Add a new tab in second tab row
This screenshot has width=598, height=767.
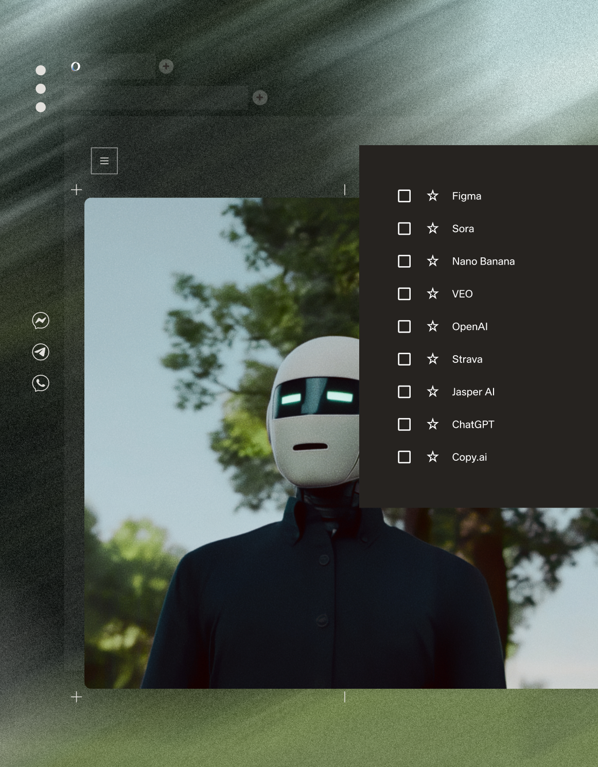(260, 97)
